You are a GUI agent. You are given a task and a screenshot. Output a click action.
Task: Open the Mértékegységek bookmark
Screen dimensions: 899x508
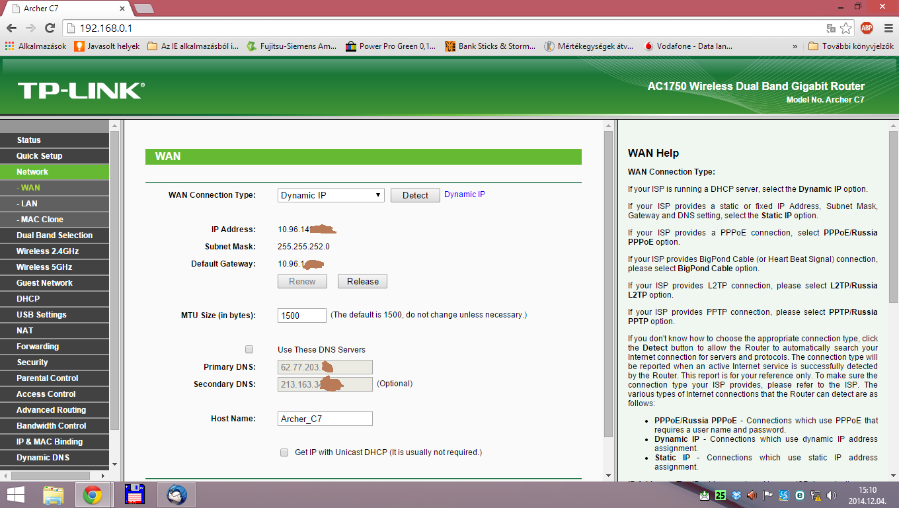(588, 46)
